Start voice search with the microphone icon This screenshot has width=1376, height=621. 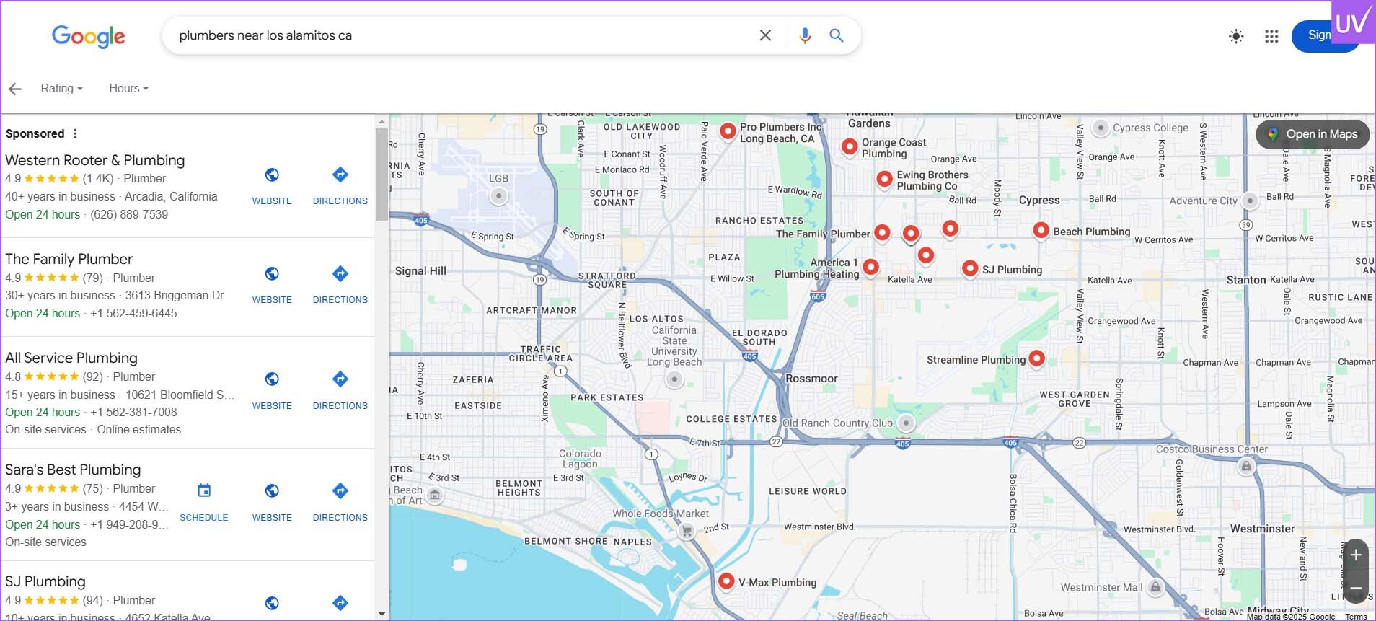805,35
